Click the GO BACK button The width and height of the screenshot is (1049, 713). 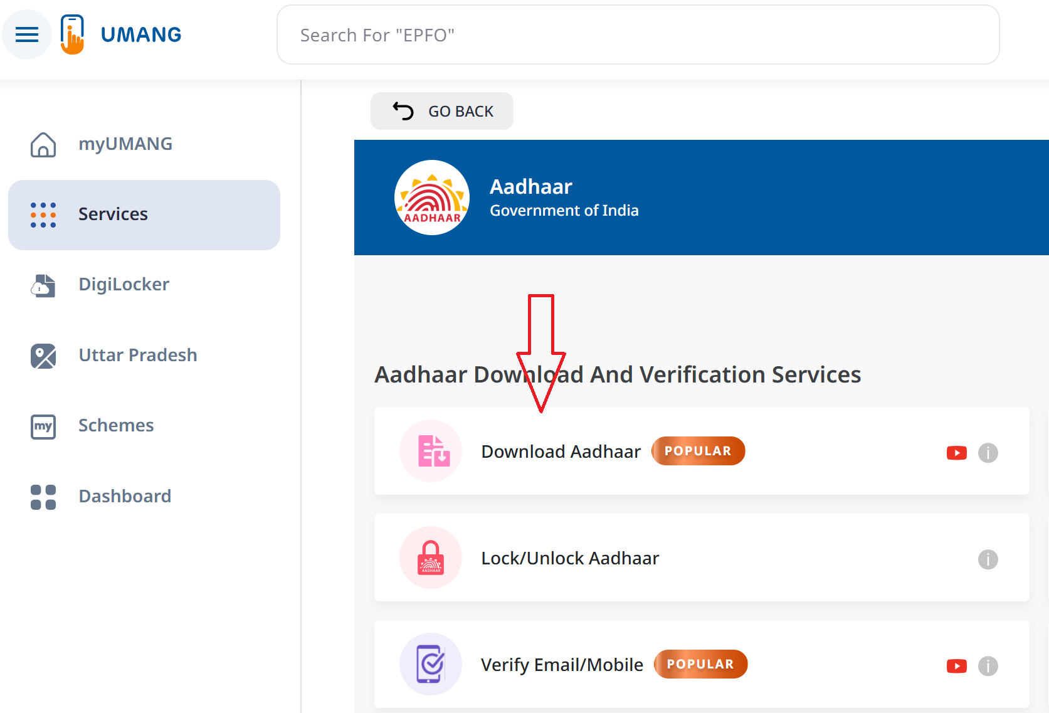(441, 111)
